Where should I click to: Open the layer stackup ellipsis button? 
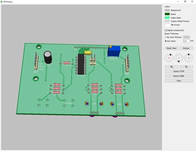pos(187,37)
